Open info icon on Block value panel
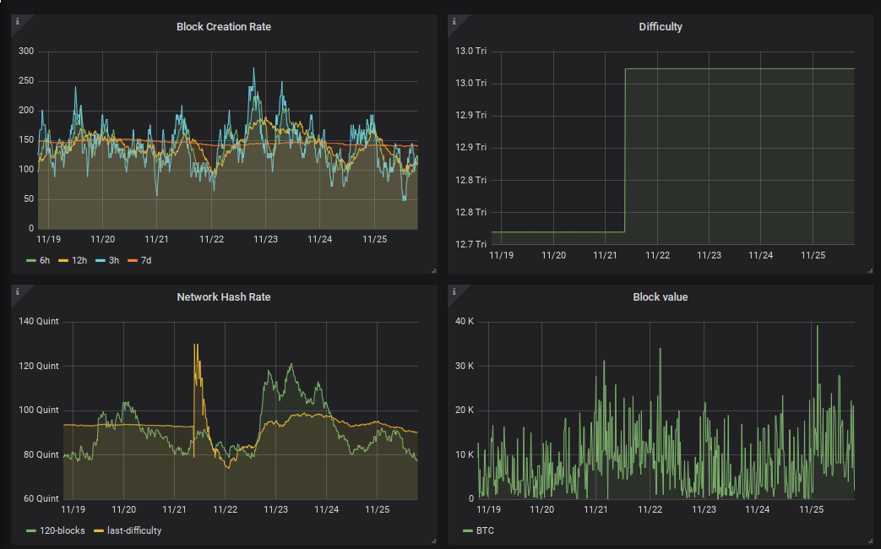Viewport: 881px width, 549px height. [454, 291]
